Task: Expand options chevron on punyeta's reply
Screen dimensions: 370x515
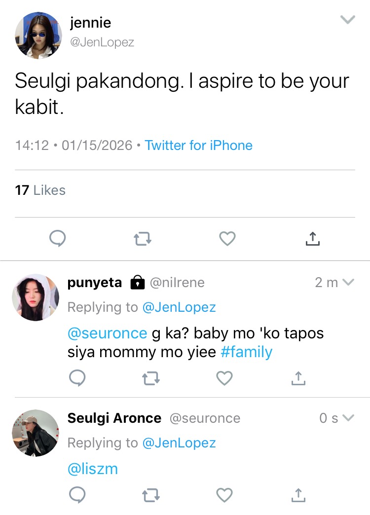Action: pyautogui.click(x=348, y=282)
